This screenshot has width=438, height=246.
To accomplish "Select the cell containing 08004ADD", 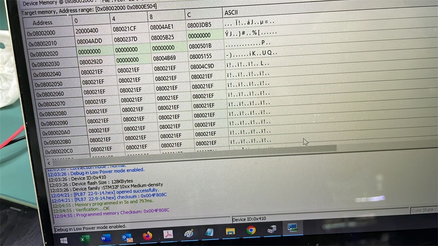I will pos(89,41).
